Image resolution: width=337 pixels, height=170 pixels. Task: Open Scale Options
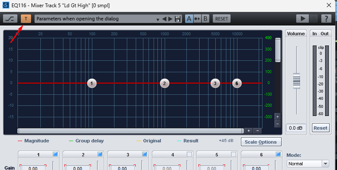261,142
